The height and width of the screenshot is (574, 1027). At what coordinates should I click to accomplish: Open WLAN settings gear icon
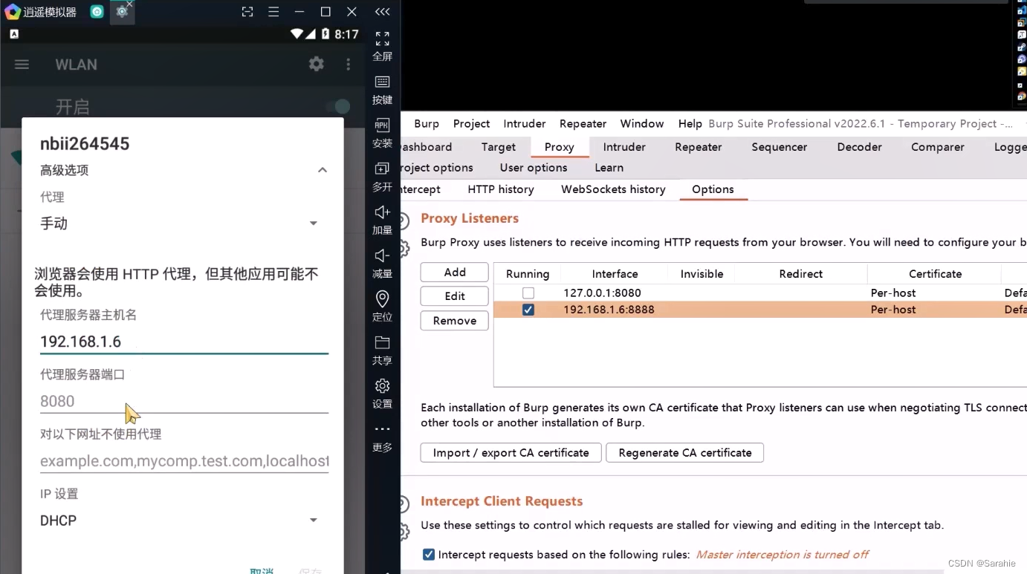[x=317, y=64]
